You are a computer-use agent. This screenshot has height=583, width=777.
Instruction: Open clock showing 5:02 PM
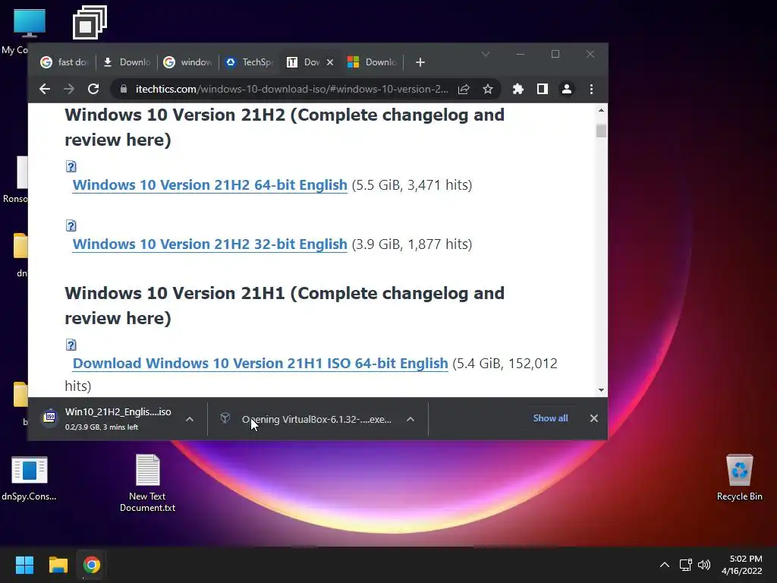[742, 565]
